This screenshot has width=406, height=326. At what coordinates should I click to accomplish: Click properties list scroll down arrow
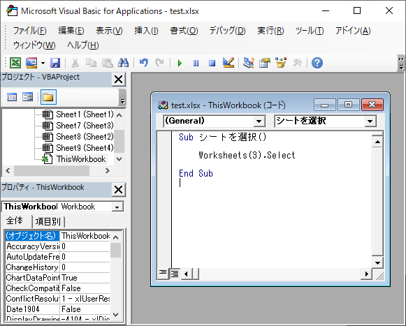pos(116,315)
